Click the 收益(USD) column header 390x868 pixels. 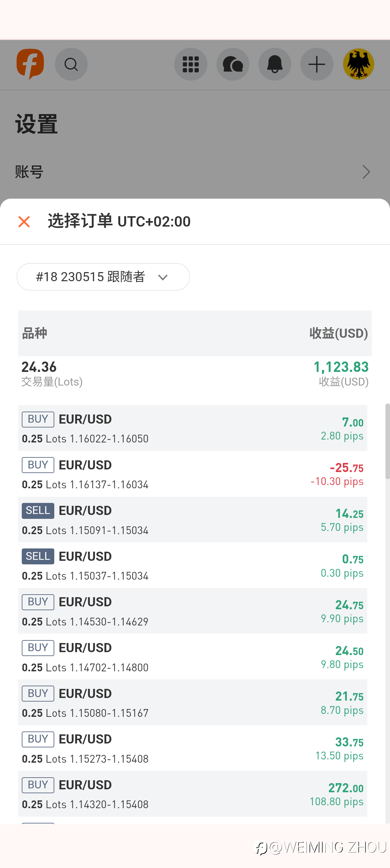tap(338, 333)
